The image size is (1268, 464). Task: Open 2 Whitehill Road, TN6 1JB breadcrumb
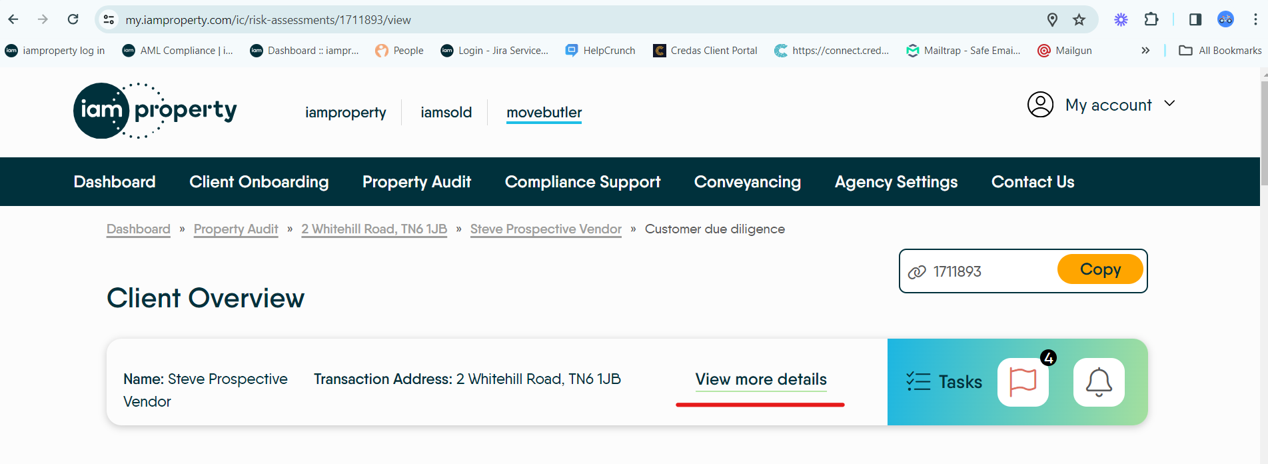[374, 229]
